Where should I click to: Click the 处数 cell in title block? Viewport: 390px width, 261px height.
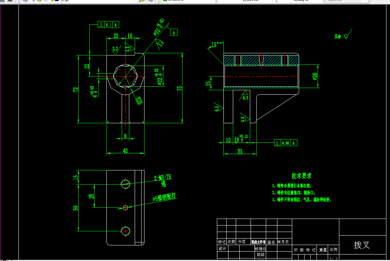[231, 242]
